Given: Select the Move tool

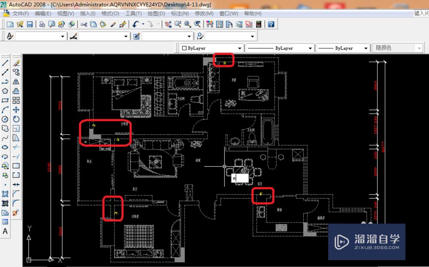Looking at the screenshot, I should click(16, 109).
